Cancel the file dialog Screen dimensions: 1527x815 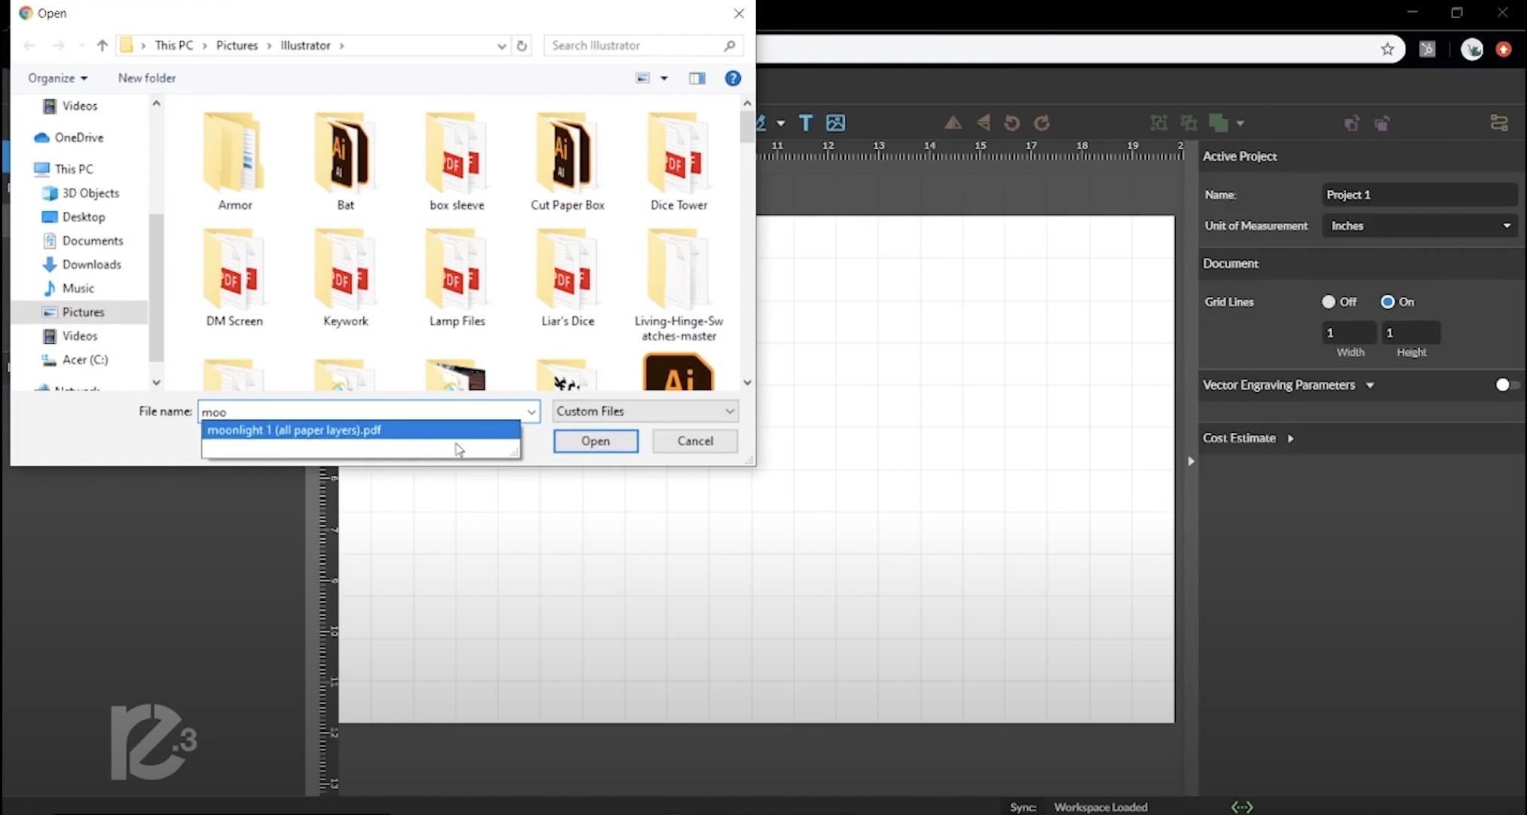(x=694, y=441)
